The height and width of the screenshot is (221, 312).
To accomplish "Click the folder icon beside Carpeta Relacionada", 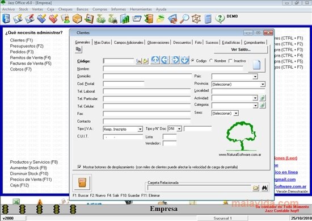I will point(256,187).
